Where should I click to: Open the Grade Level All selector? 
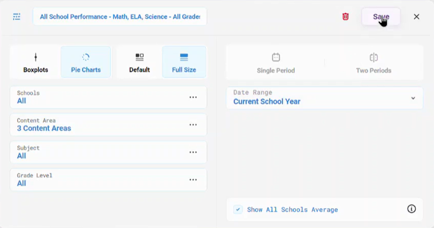point(109,180)
